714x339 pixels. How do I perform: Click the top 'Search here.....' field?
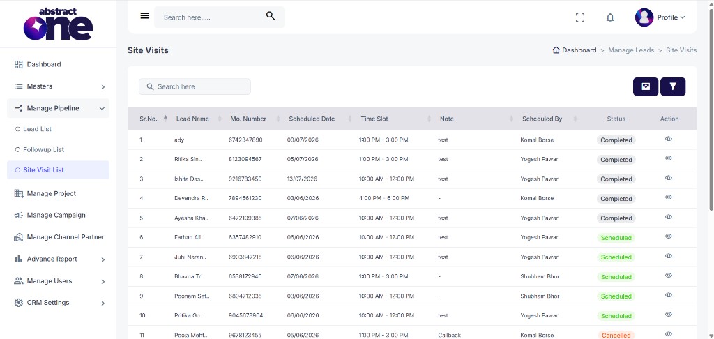click(220, 17)
